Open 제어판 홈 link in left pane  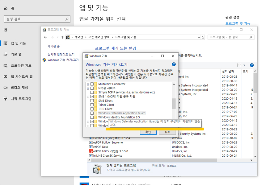(x=53, y=46)
